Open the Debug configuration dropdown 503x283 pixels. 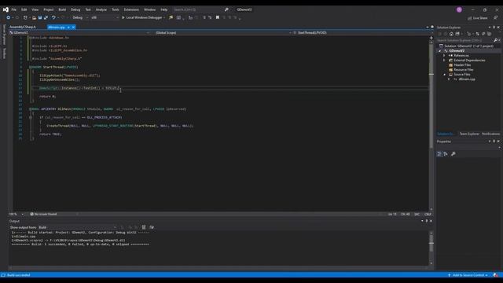click(x=80, y=17)
